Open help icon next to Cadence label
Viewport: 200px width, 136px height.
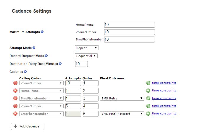click(x=25, y=72)
